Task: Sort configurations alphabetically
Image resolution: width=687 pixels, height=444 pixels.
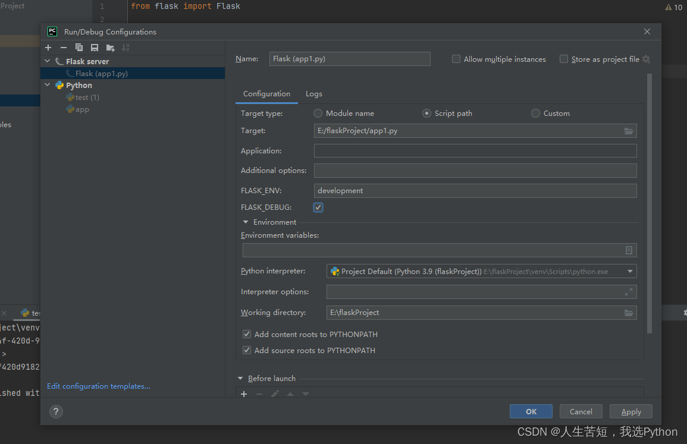Action: tap(126, 48)
